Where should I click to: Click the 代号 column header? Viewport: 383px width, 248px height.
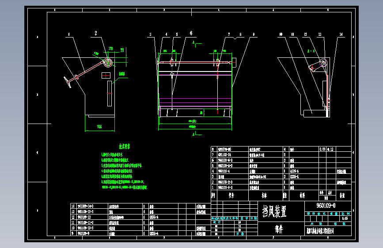coord(231,195)
